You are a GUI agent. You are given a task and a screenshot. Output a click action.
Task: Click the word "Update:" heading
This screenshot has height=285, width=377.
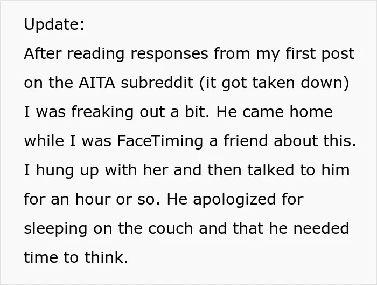[x=54, y=24]
